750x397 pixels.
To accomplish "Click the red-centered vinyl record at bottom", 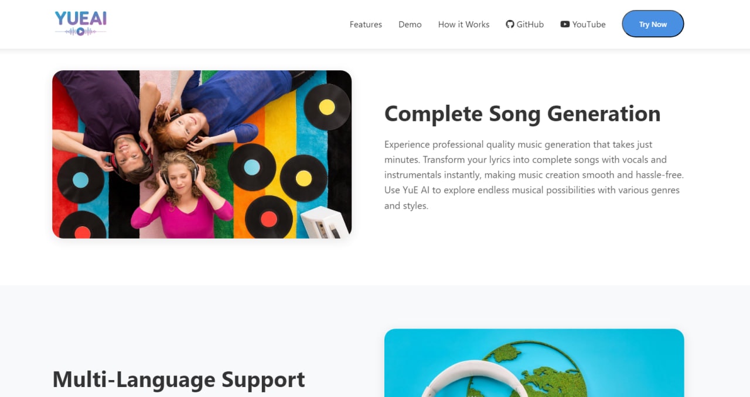I will 269,219.
